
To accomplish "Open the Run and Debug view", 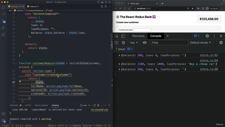I will 3,28.
